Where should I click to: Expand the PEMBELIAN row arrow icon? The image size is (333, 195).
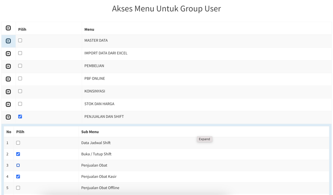8,66
